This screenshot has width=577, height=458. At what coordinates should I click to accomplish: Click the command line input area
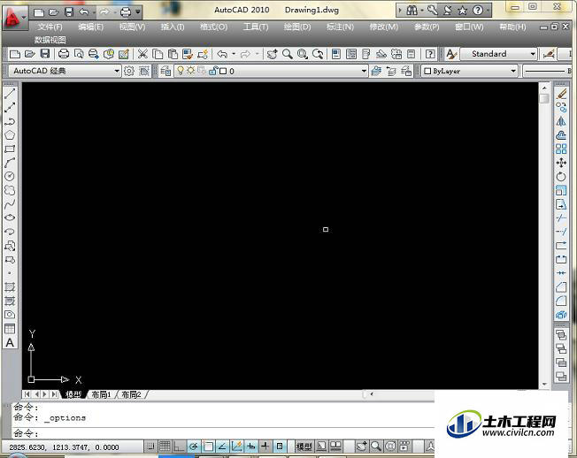coord(223,433)
